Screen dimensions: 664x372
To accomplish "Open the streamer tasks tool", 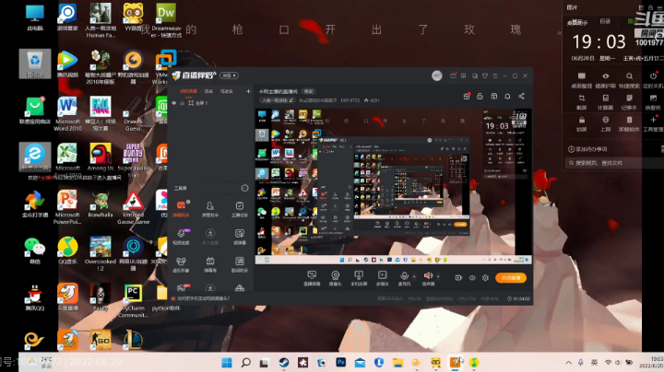I will click(239, 208).
